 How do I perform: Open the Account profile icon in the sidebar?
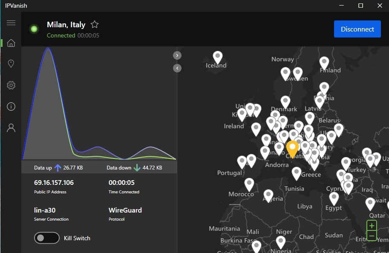pyautogui.click(x=11, y=128)
